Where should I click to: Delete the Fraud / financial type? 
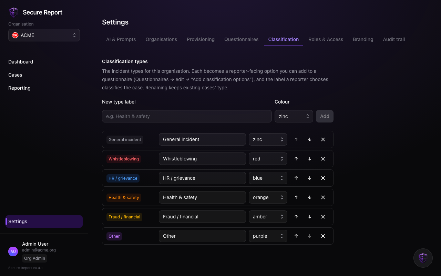coord(323,217)
